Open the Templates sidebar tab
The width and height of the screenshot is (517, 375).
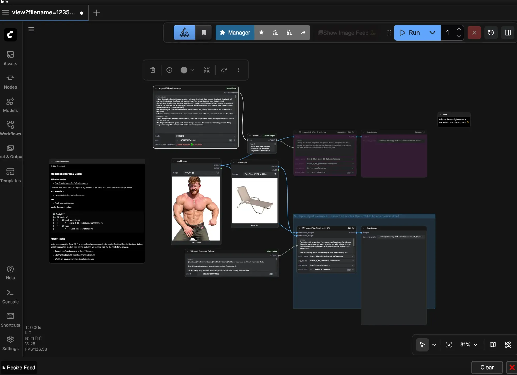point(10,175)
